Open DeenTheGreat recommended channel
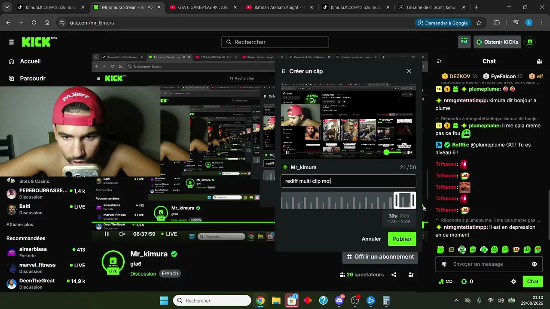Viewport: 550px width, 309px height. click(x=46, y=284)
